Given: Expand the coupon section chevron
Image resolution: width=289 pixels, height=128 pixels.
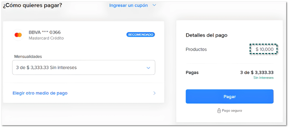Looking at the screenshot, I should (154, 5).
